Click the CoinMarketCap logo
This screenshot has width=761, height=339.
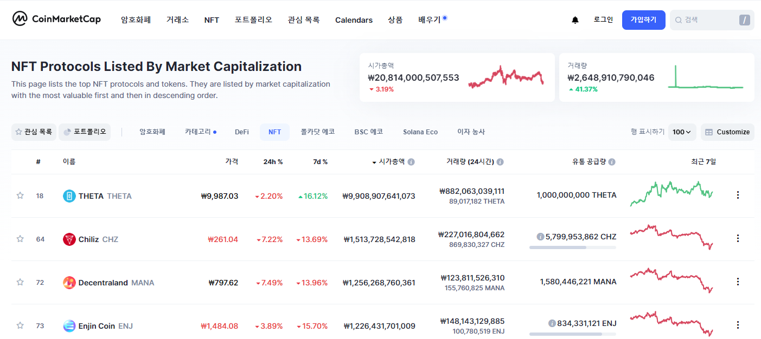pos(56,19)
